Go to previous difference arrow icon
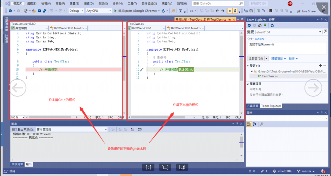Screen dimensions: 331x176 (217, 11)
